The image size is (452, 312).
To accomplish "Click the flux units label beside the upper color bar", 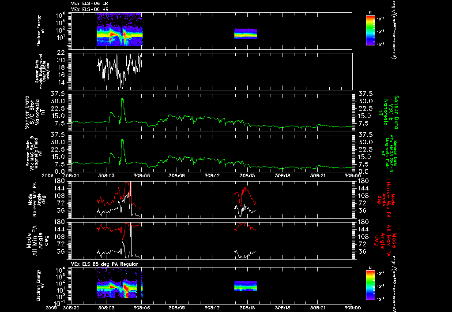I will pos(393,30).
